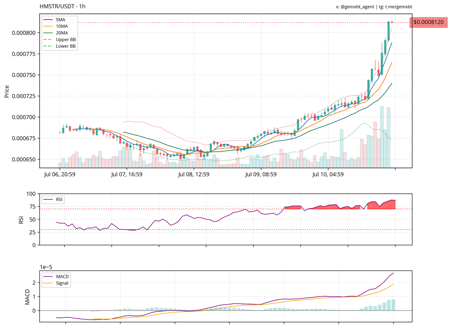Screen dimensions: 449x328
Task: Click the 0.000675 price tick label
Action: tap(24, 138)
